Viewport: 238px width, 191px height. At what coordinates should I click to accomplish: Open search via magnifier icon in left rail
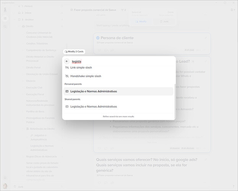click(5, 27)
